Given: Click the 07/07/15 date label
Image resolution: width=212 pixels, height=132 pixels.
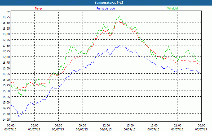Looking at the screenshot, I should (201, 129).
